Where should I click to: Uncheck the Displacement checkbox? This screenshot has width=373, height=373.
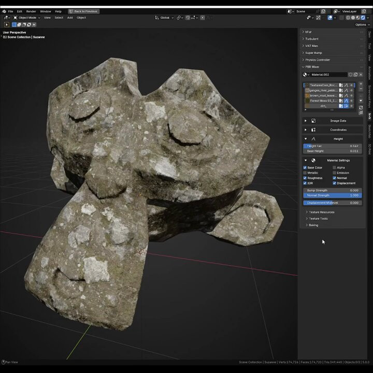334,183
